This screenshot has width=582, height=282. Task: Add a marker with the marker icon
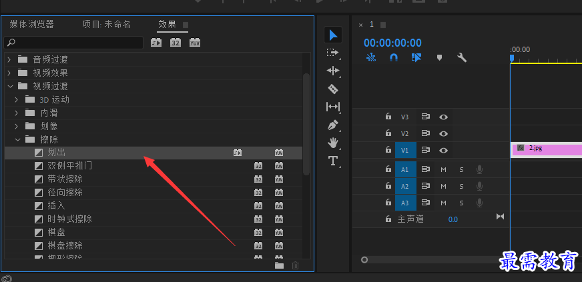439,58
